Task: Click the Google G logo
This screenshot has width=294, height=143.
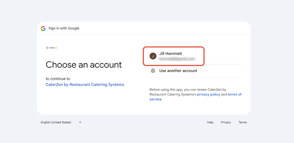Action: coord(43,28)
